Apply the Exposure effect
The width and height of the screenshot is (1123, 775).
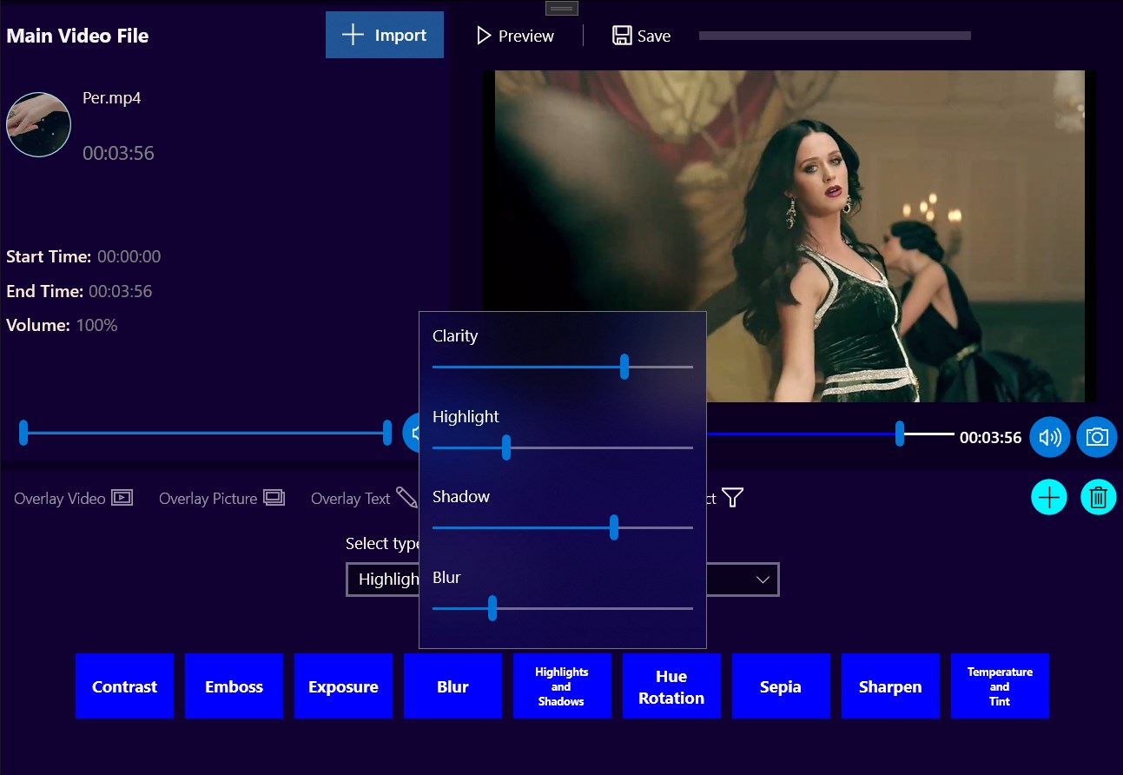tap(343, 686)
